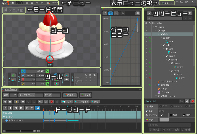Click the red delete button for bone dish

pos(193,101)
